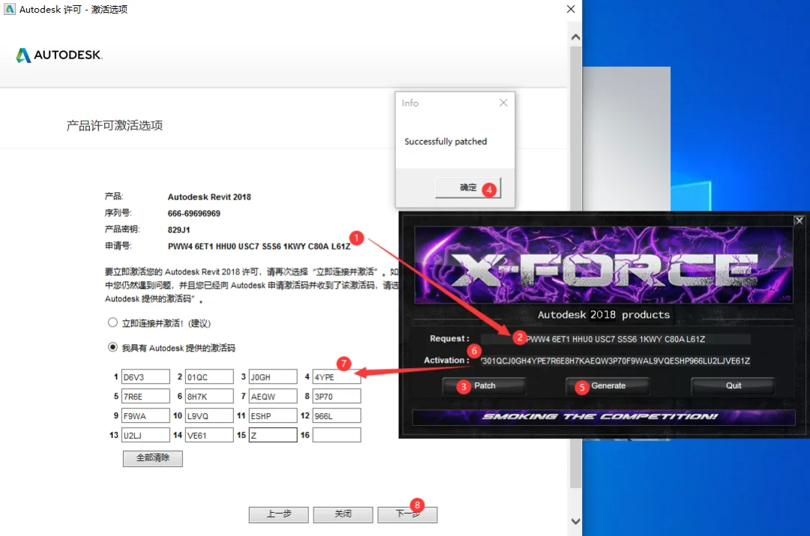Click the 确定 button in the Info dialog
Image resolution: width=810 pixels, height=536 pixels.
[468, 188]
